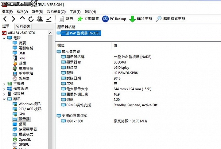Collapse the 顯示 tree node
Viewport: 221px width, 149px height.
click(x=4, y=99)
